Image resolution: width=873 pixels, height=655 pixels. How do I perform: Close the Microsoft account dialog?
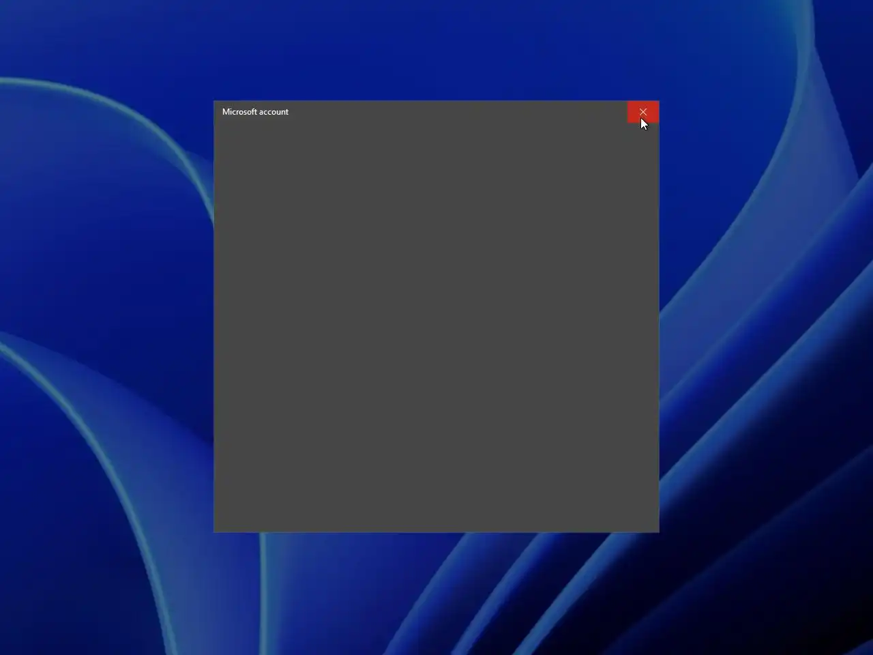coord(642,112)
